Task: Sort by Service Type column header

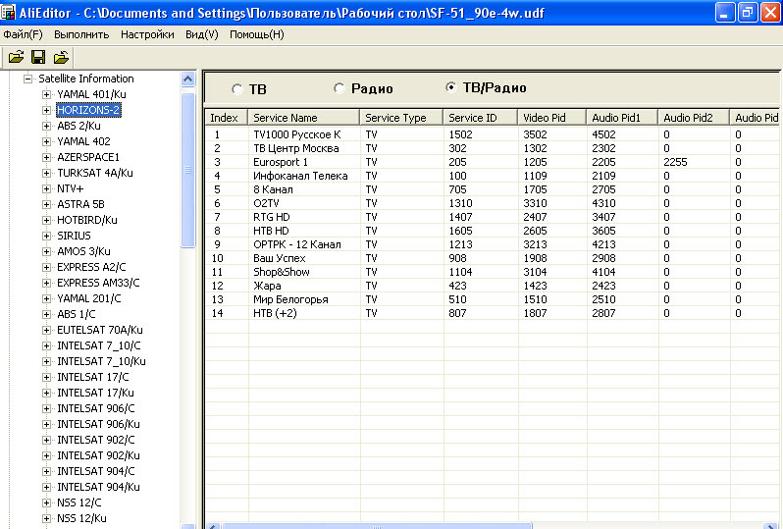Action: point(401,118)
